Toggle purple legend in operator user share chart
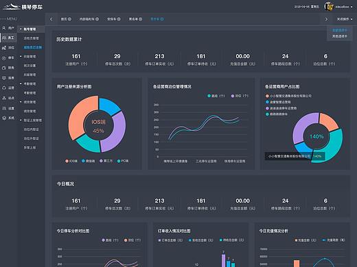This screenshot has width=357, height=267. (x=281, y=108)
